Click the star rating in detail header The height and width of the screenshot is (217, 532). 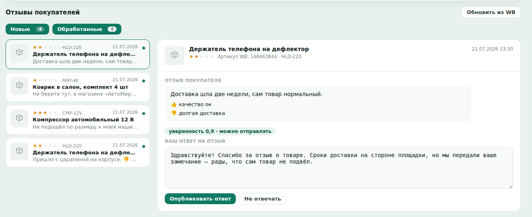click(x=202, y=56)
